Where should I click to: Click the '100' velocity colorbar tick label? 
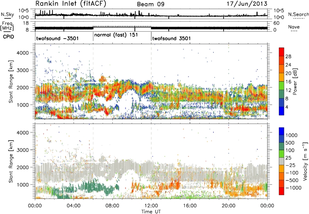click(x=290, y=150)
